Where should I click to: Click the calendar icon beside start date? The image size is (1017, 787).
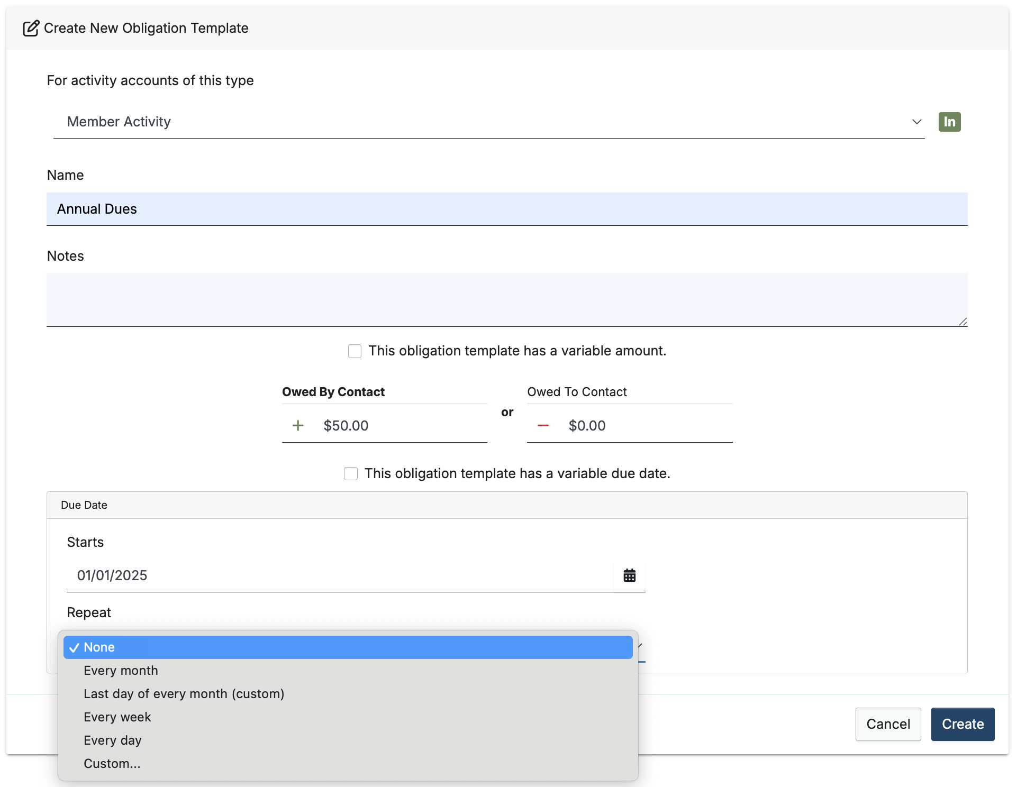[x=629, y=575]
